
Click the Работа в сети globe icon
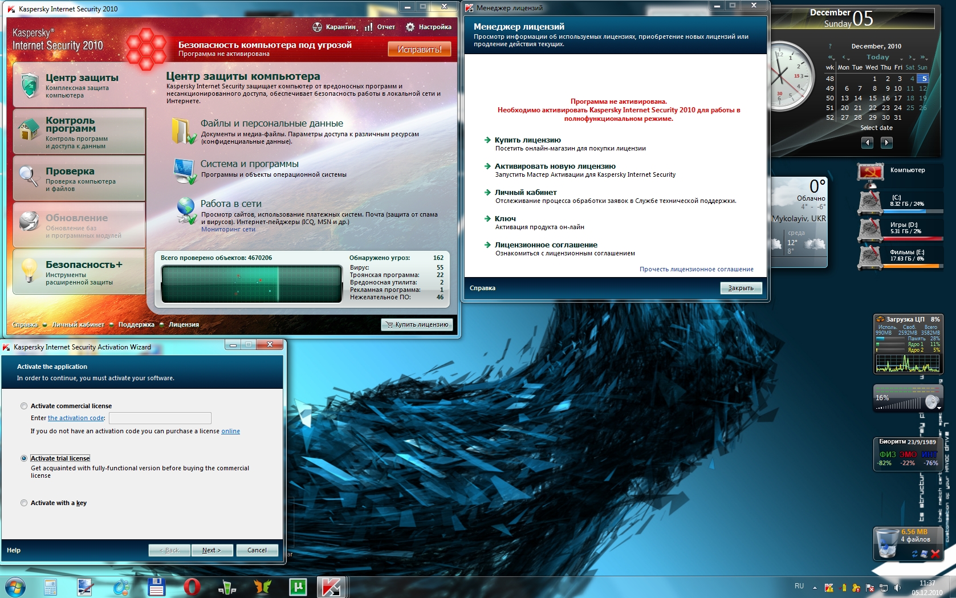[x=186, y=211]
